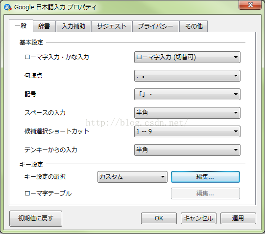Click the スペースの入力 label

(x=45, y=112)
